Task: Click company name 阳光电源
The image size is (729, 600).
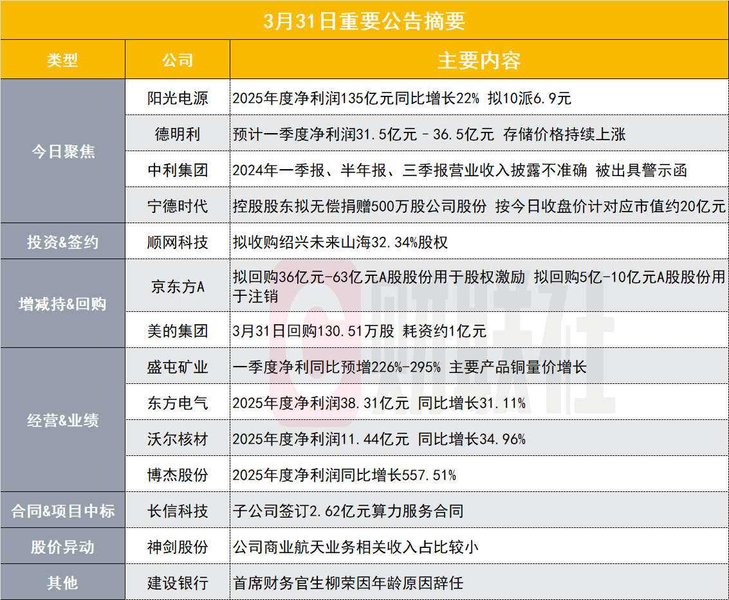Action: coord(178,98)
